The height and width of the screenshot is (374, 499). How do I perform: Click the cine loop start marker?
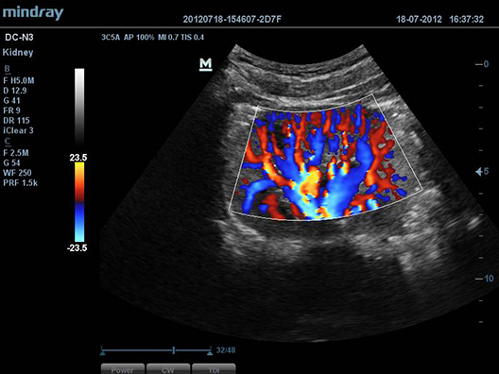coord(102,352)
